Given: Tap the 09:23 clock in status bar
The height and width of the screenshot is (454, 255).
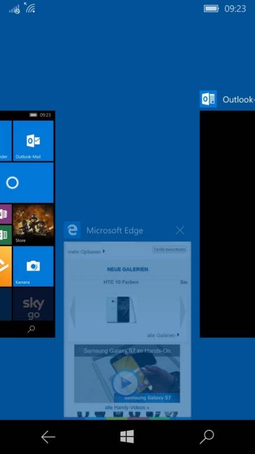Looking at the screenshot, I should (235, 9).
